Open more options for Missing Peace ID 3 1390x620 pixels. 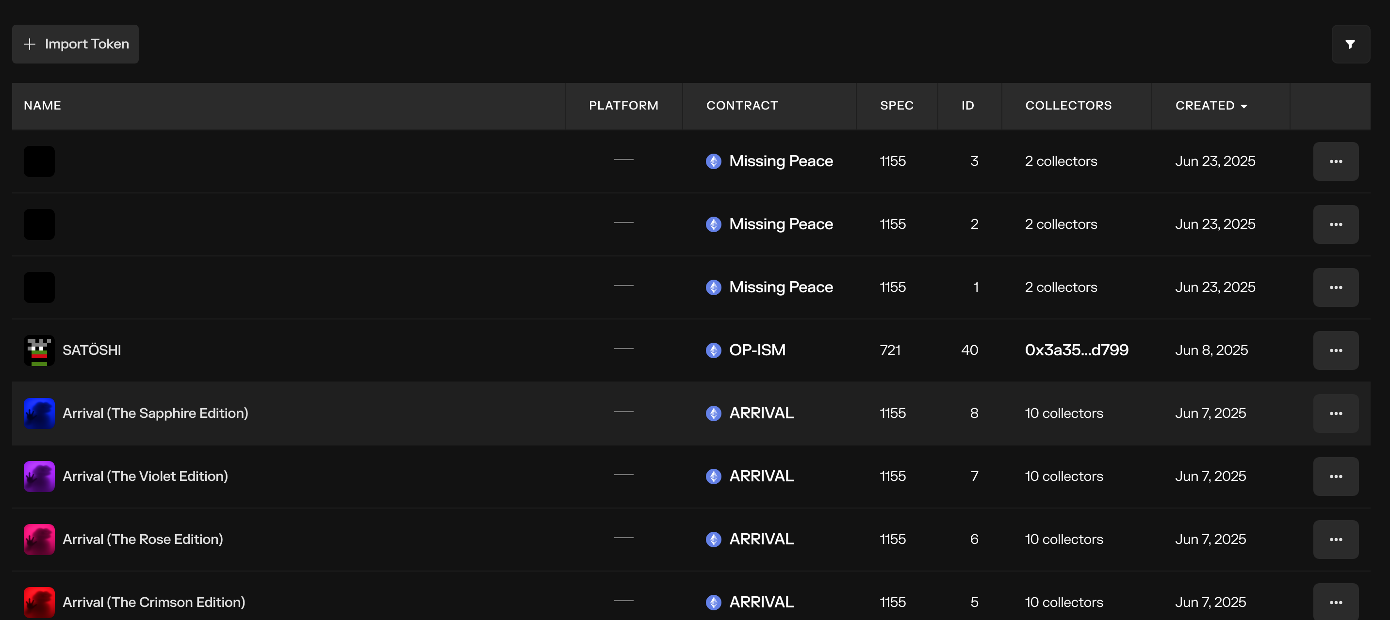click(1336, 161)
